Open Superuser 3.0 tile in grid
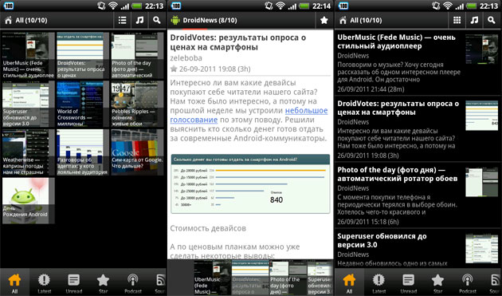The image size is (502, 296). pyautogui.click(x=28, y=104)
